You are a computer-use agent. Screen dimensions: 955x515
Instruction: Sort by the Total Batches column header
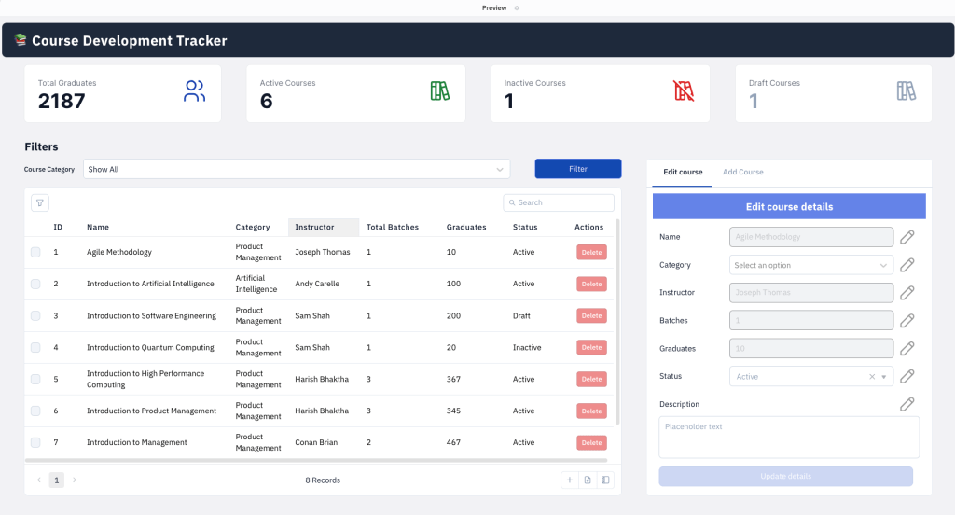click(393, 227)
